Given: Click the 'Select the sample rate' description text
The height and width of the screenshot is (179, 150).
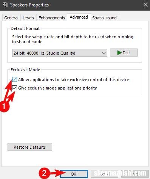Looking at the screenshot, I should [x=73, y=39].
